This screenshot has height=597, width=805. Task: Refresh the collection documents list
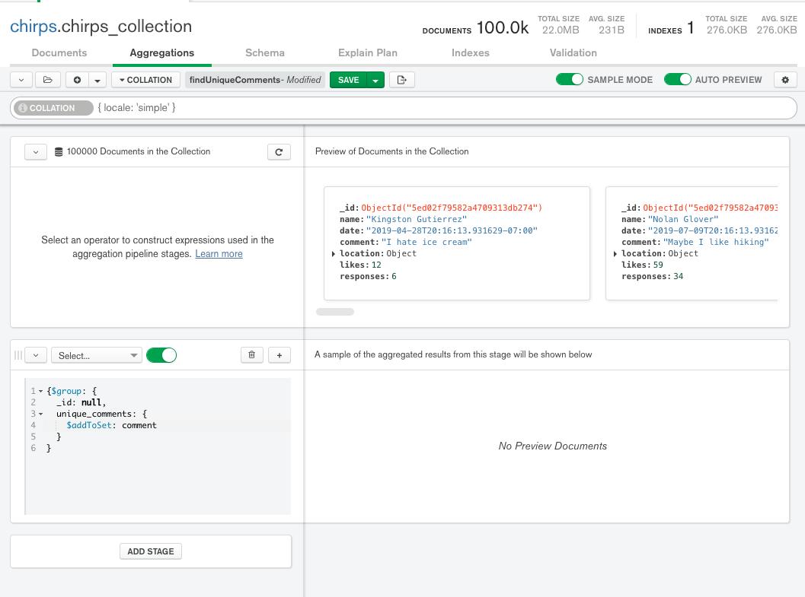click(x=279, y=151)
